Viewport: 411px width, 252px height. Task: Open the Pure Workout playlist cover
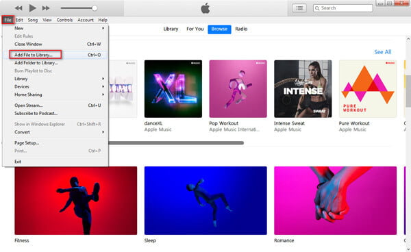click(x=368, y=89)
